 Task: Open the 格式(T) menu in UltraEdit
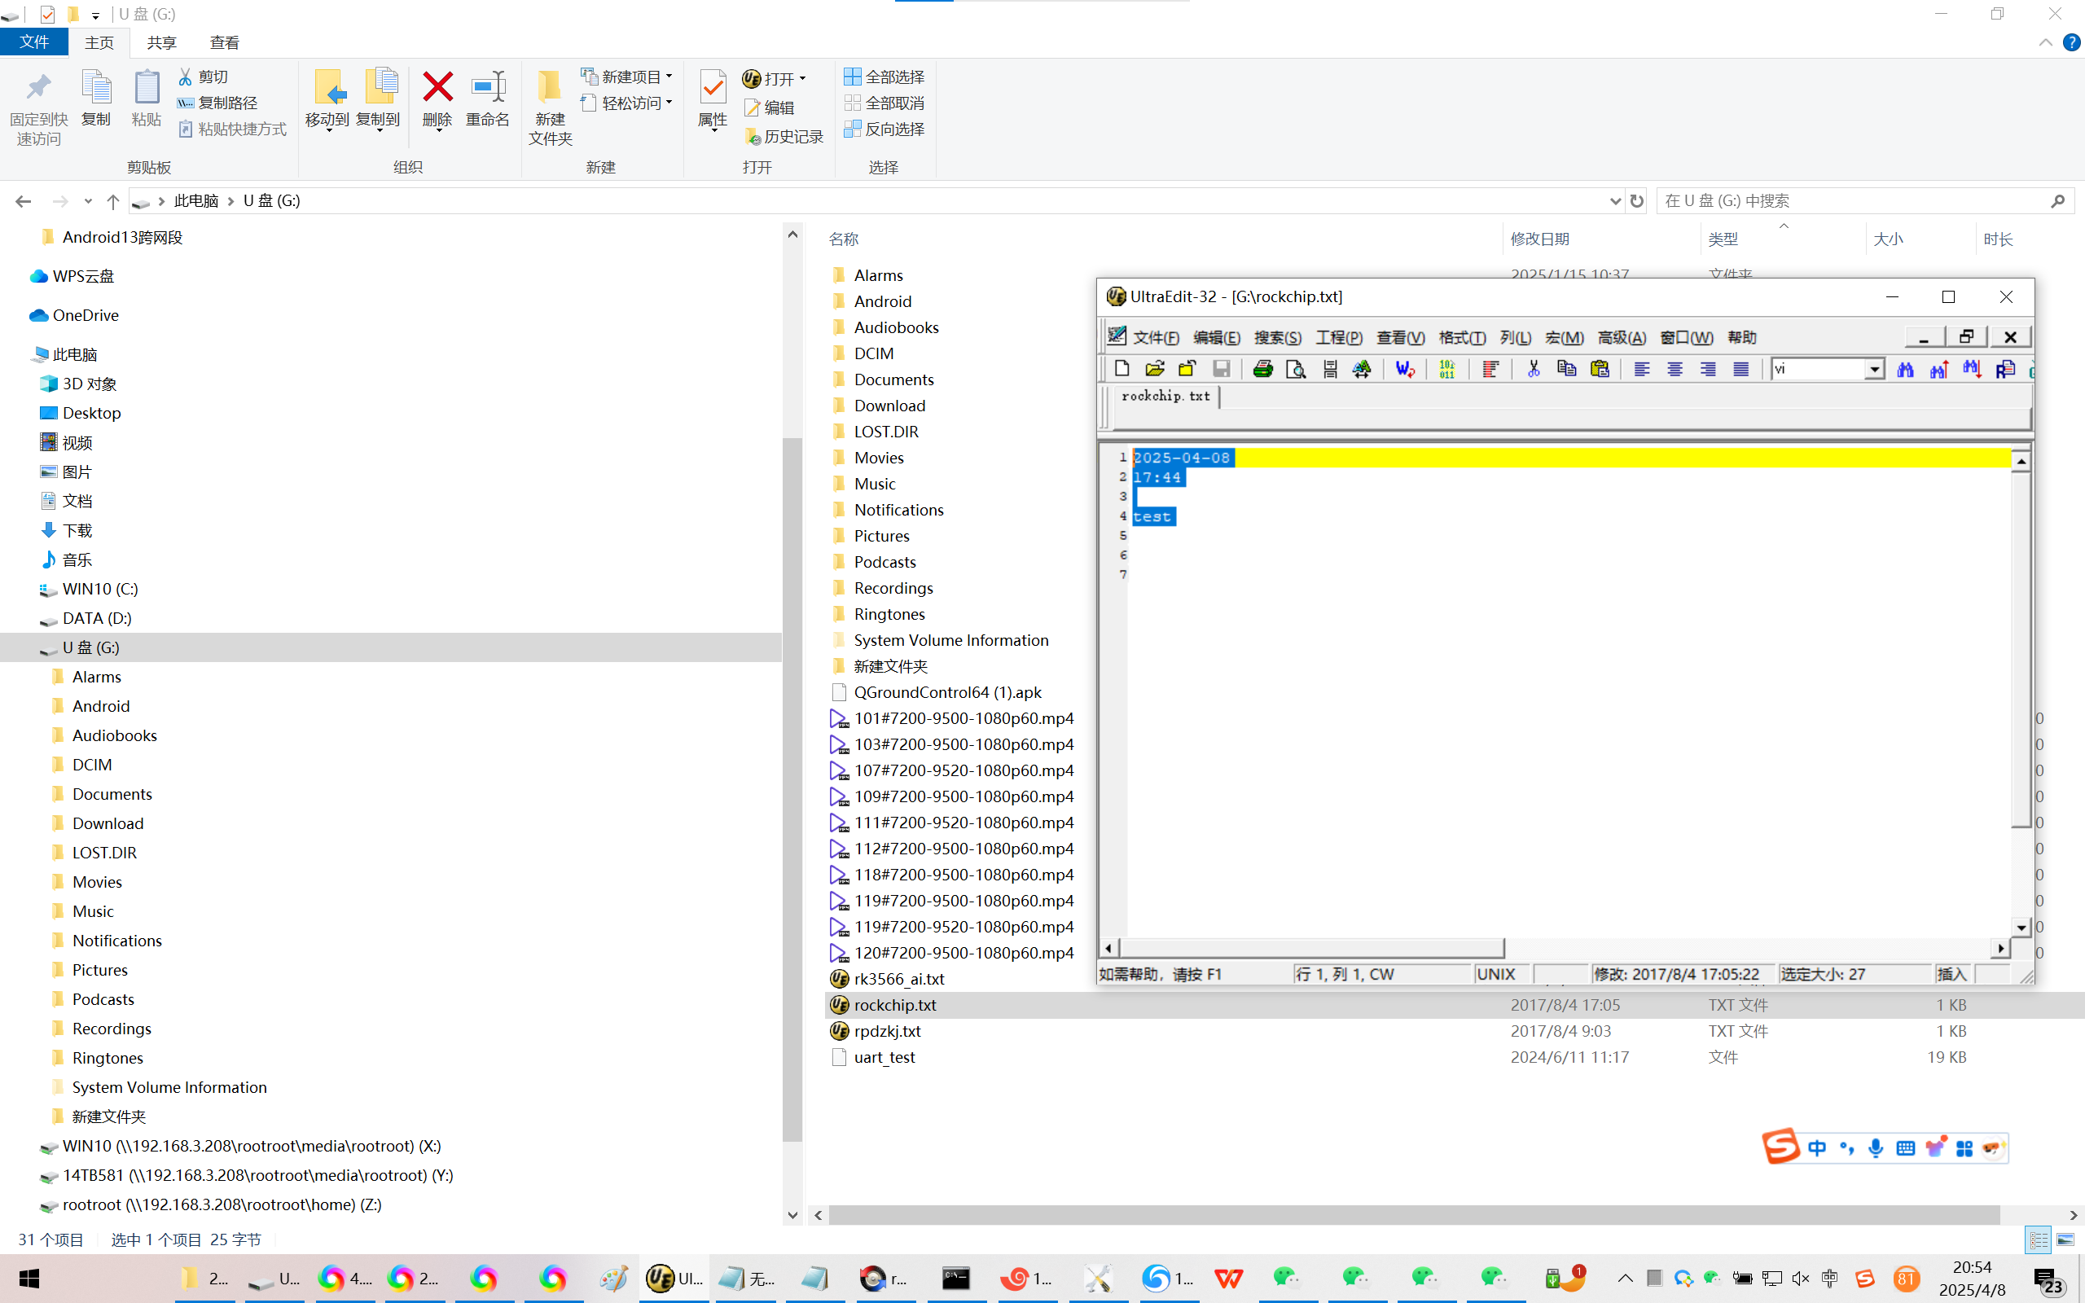[1461, 337]
